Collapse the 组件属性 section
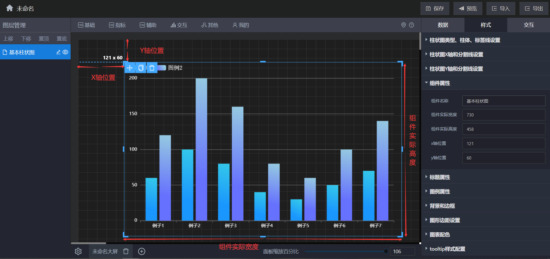The width and height of the screenshot is (550, 259). click(486, 83)
